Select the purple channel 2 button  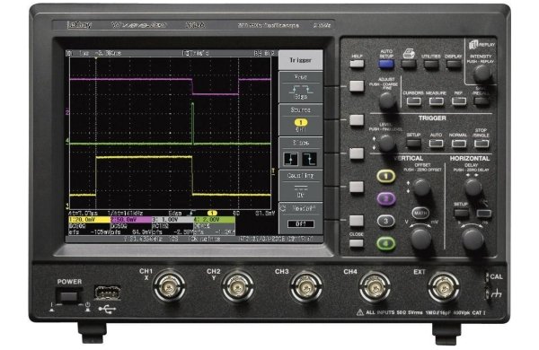tap(386, 198)
